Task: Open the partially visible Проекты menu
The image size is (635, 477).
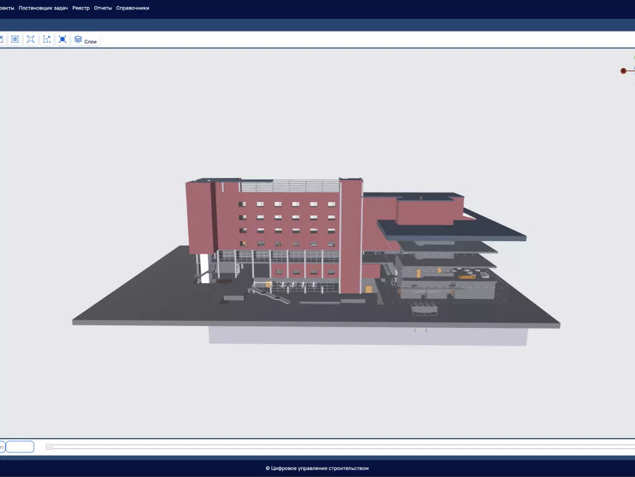Action: pos(7,8)
